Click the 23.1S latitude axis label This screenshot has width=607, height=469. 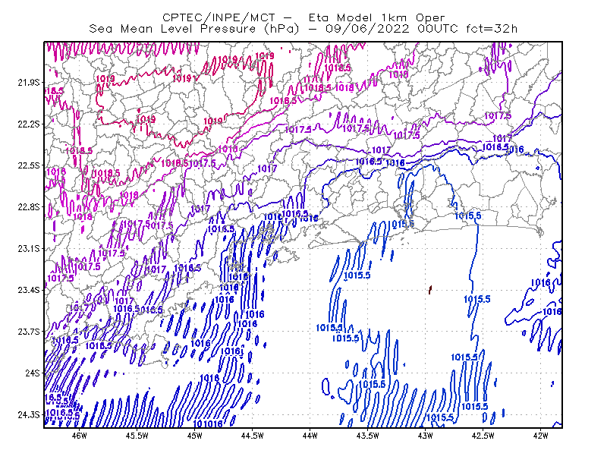[29, 248]
